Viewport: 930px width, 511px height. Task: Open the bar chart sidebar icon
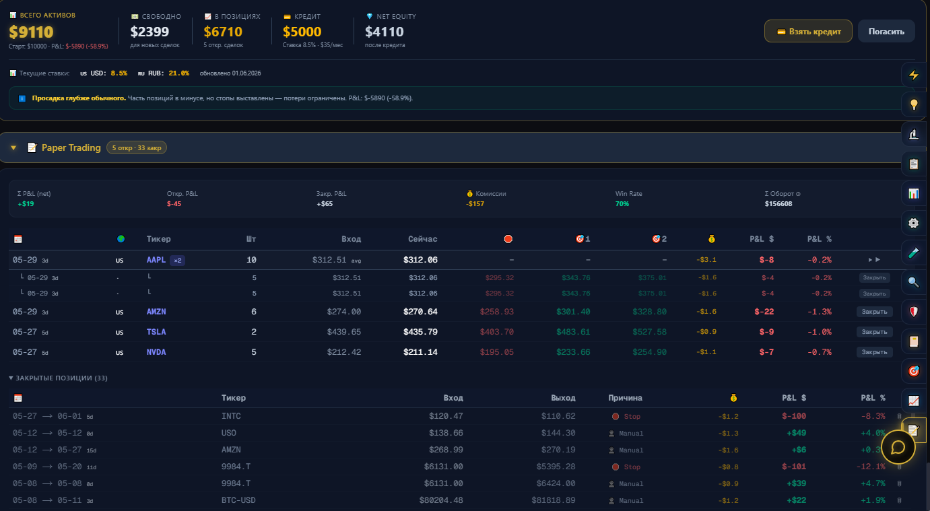pyautogui.click(x=914, y=193)
